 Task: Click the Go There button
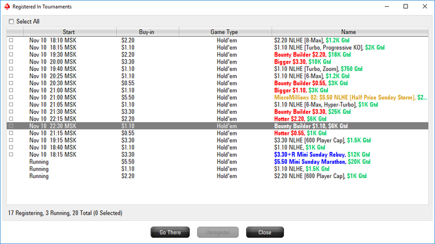[x=170, y=232]
